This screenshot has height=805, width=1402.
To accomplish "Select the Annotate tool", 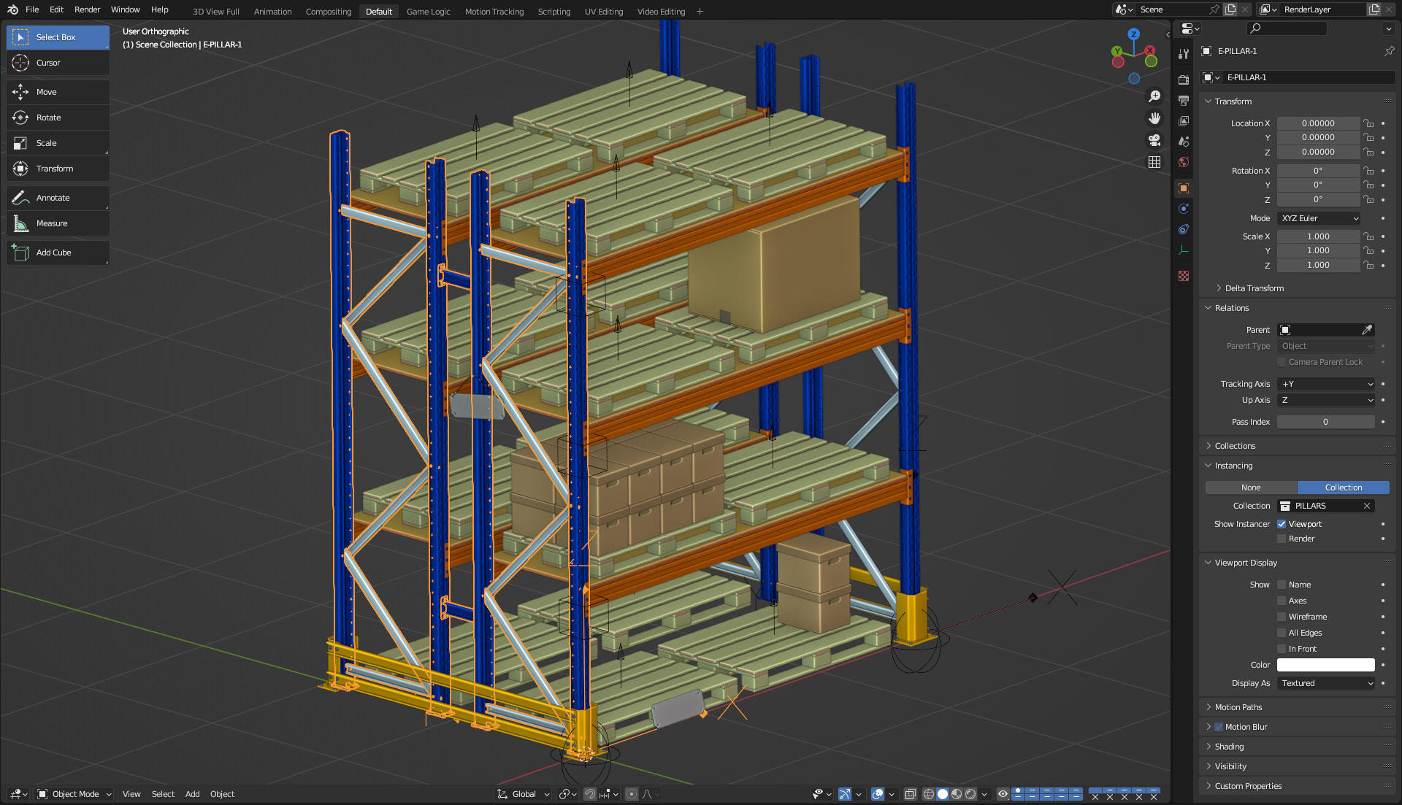I will [58, 198].
